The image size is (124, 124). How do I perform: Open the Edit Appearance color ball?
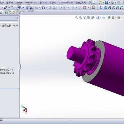pos(109,18)
